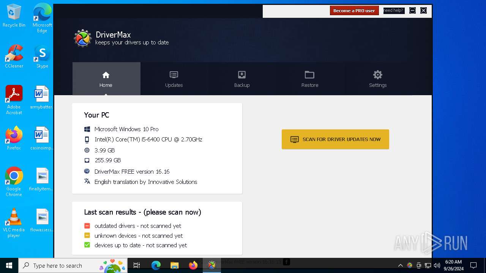Open Google Chrome desktop shortcut
The height and width of the screenshot is (273, 486).
14,182
